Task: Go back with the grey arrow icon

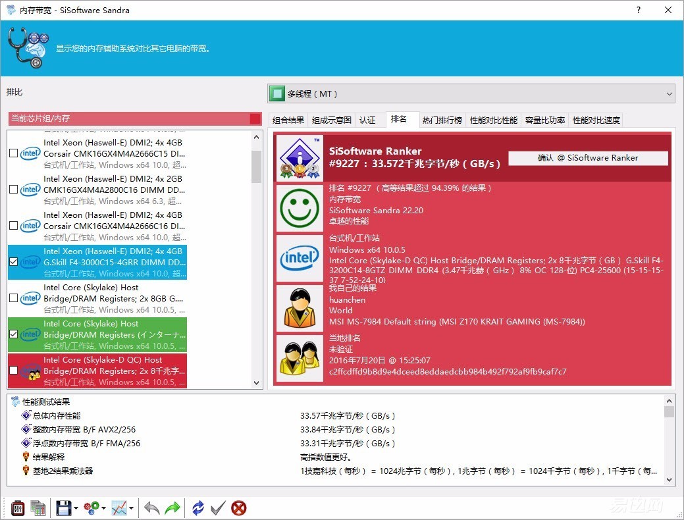Action: (x=152, y=508)
